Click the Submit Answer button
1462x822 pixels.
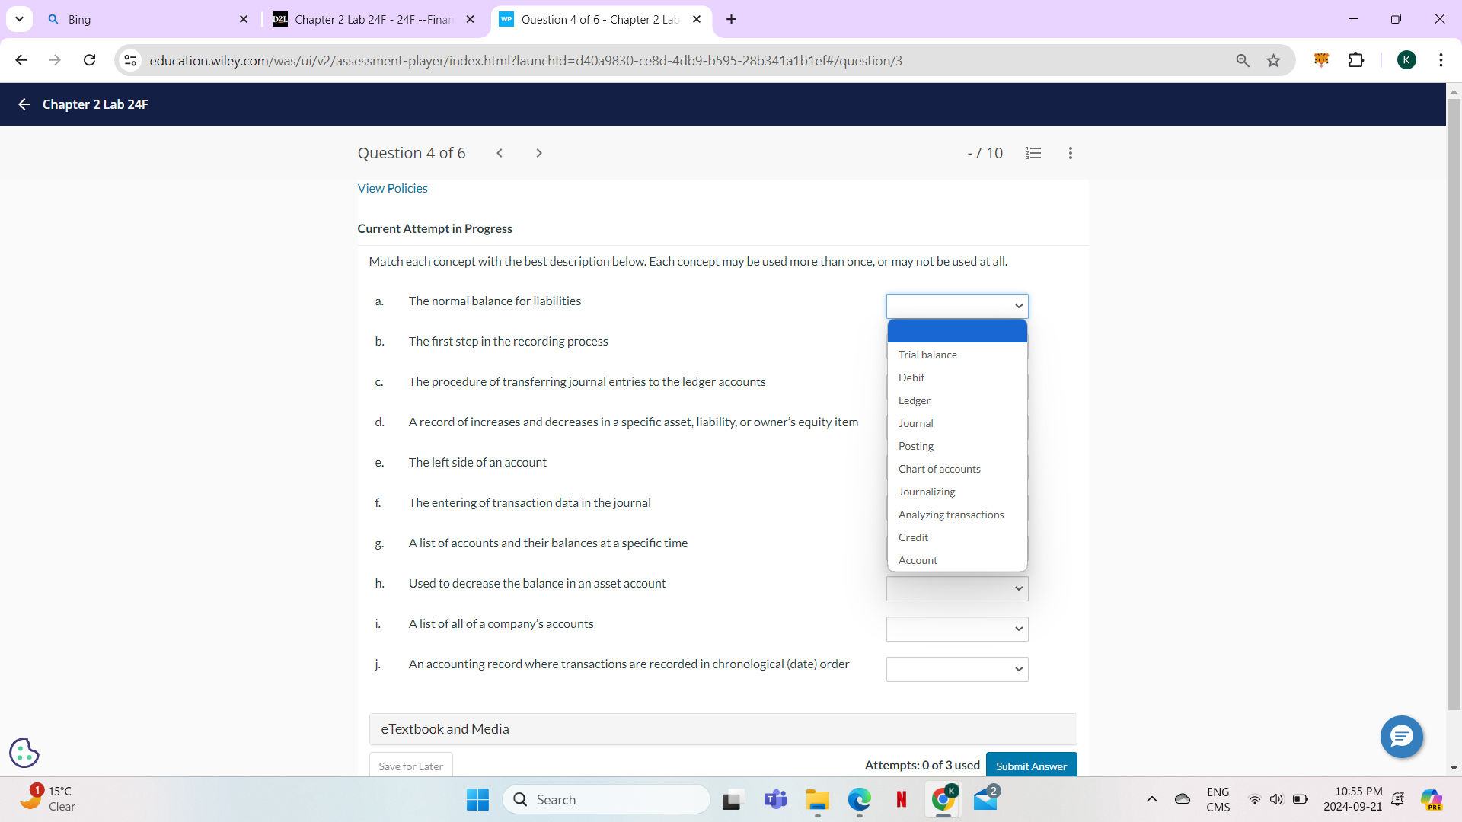(x=1031, y=766)
